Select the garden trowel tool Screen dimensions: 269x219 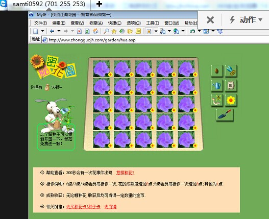(x=225, y=115)
